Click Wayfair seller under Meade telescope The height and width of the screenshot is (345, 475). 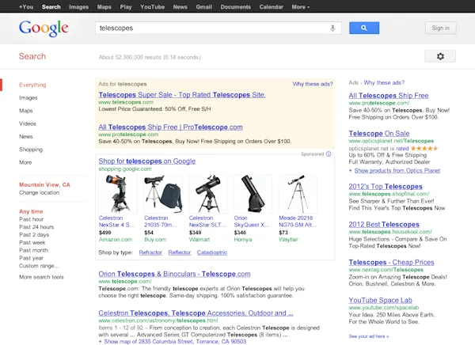pos(288,240)
